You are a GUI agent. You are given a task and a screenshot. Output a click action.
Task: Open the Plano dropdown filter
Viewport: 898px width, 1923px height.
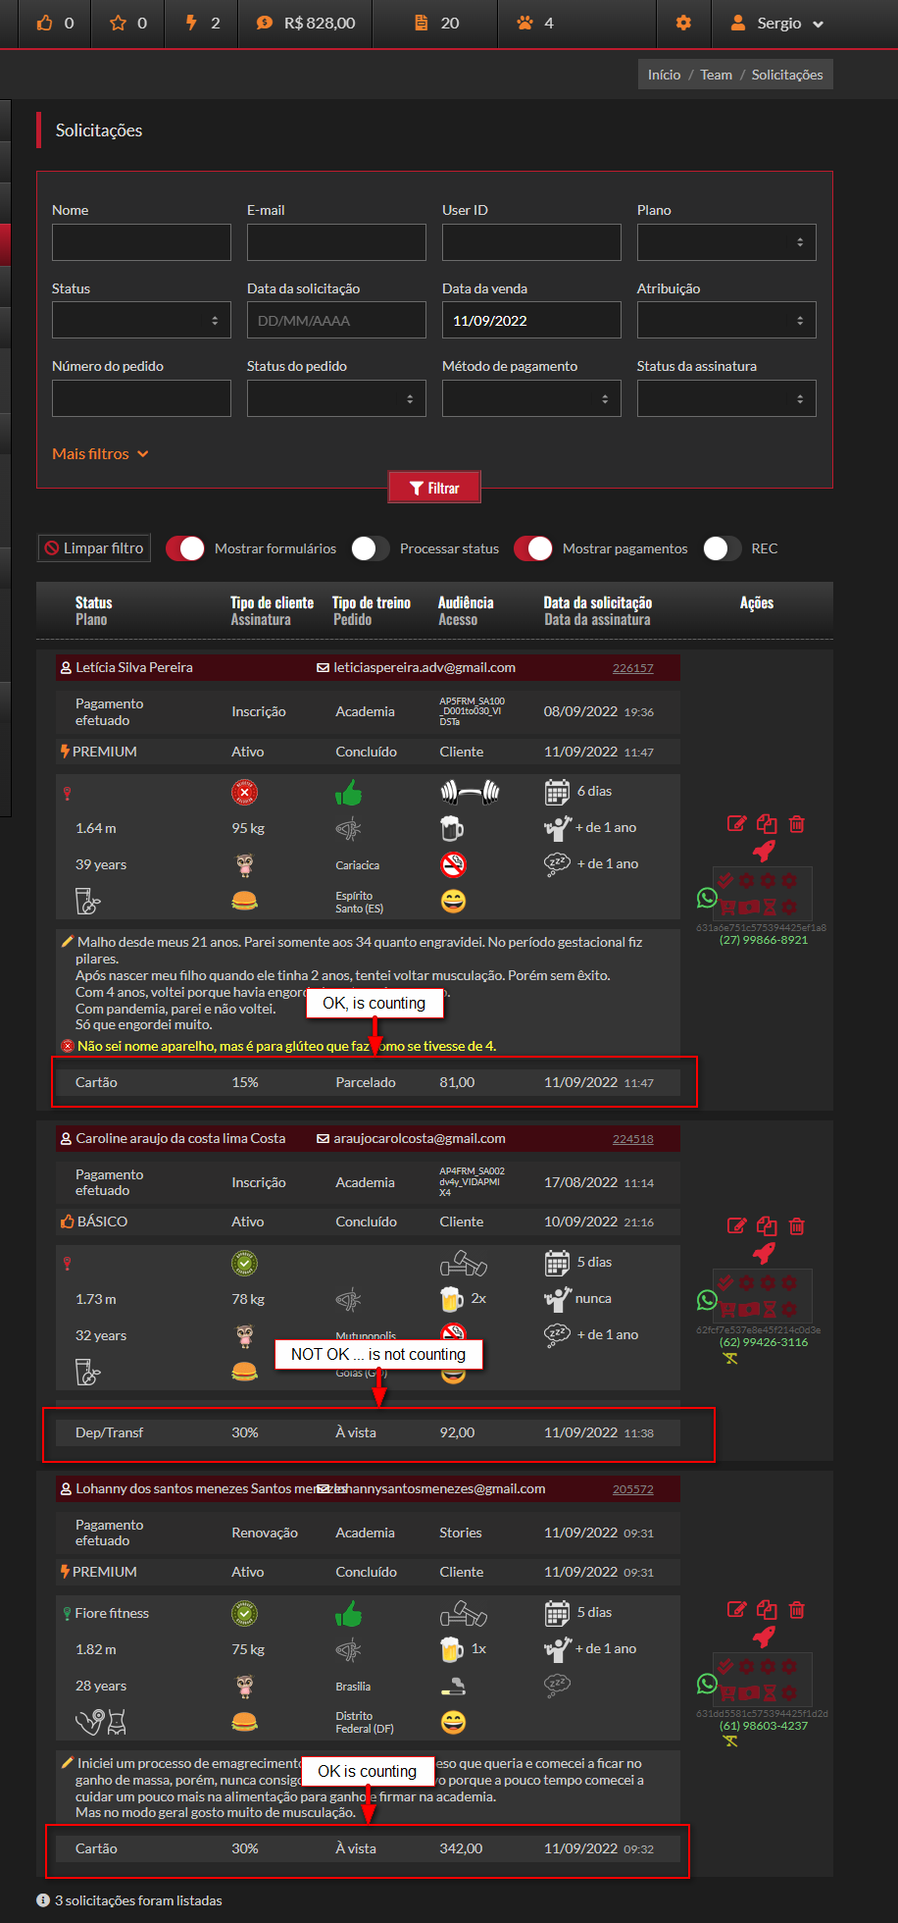tap(726, 242)
